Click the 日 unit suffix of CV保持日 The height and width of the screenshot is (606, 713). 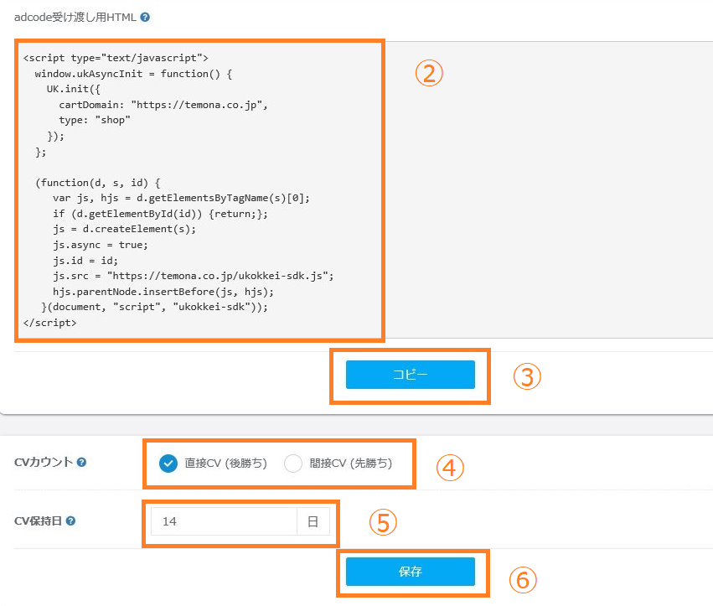click(313, 521)
